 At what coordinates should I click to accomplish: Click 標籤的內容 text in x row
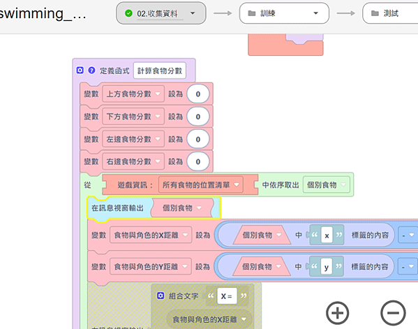[370, 235]
